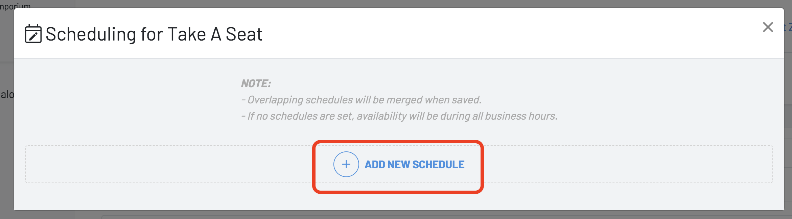Viewport: 792px width, 219px height.
Task: Click dimmed backdrop below the dialog
Action: pos(396,215)
